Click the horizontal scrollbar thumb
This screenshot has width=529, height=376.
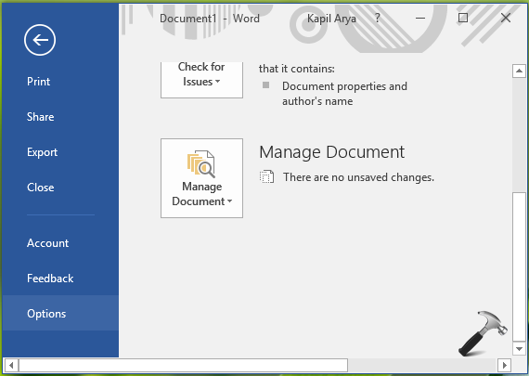(x=183, y=365)
